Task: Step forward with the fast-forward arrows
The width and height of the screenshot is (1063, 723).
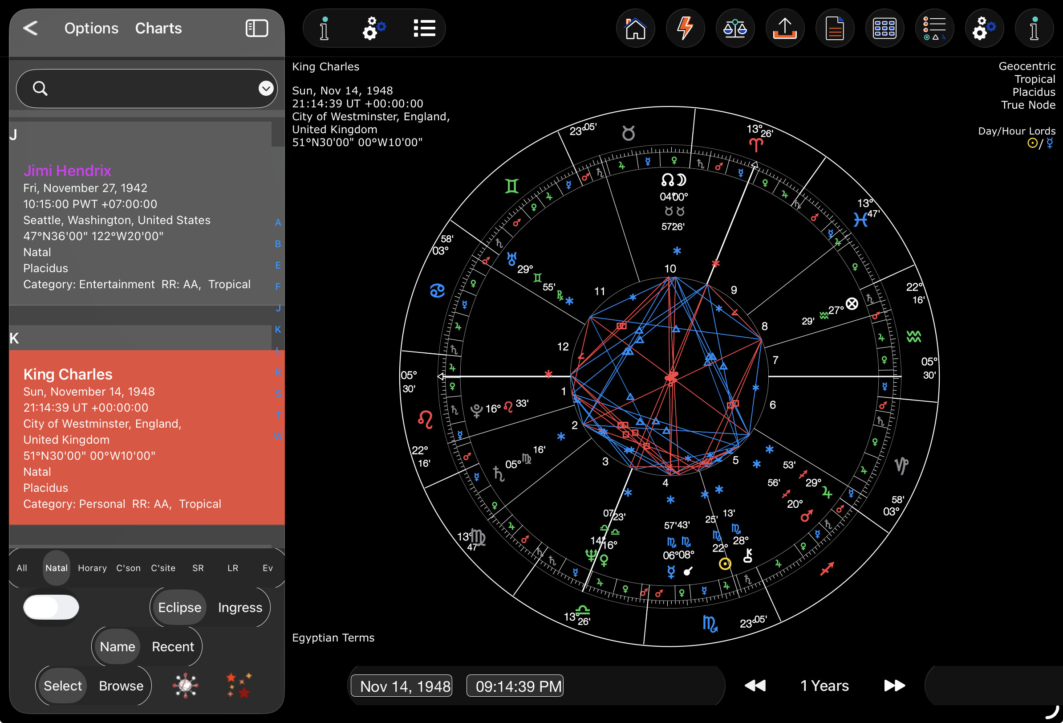Action: (894, 686)
